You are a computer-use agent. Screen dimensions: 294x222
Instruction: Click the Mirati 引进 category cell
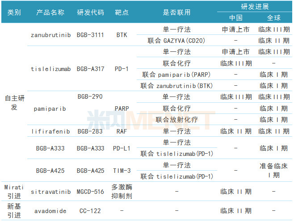point(14,191)
